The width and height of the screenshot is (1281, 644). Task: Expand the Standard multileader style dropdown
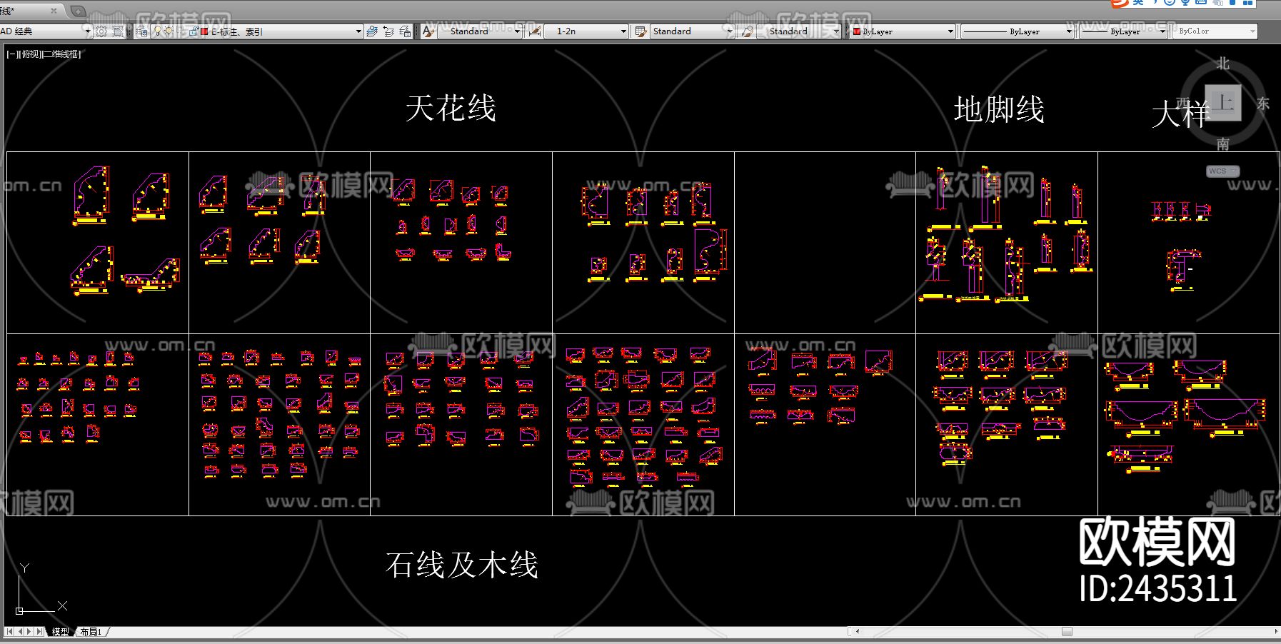(836, 31)
